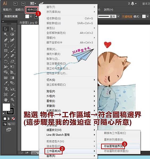The image size is (150, 159).
Task: Reset to default fill and stroke
Action: [x=4, y=114]
